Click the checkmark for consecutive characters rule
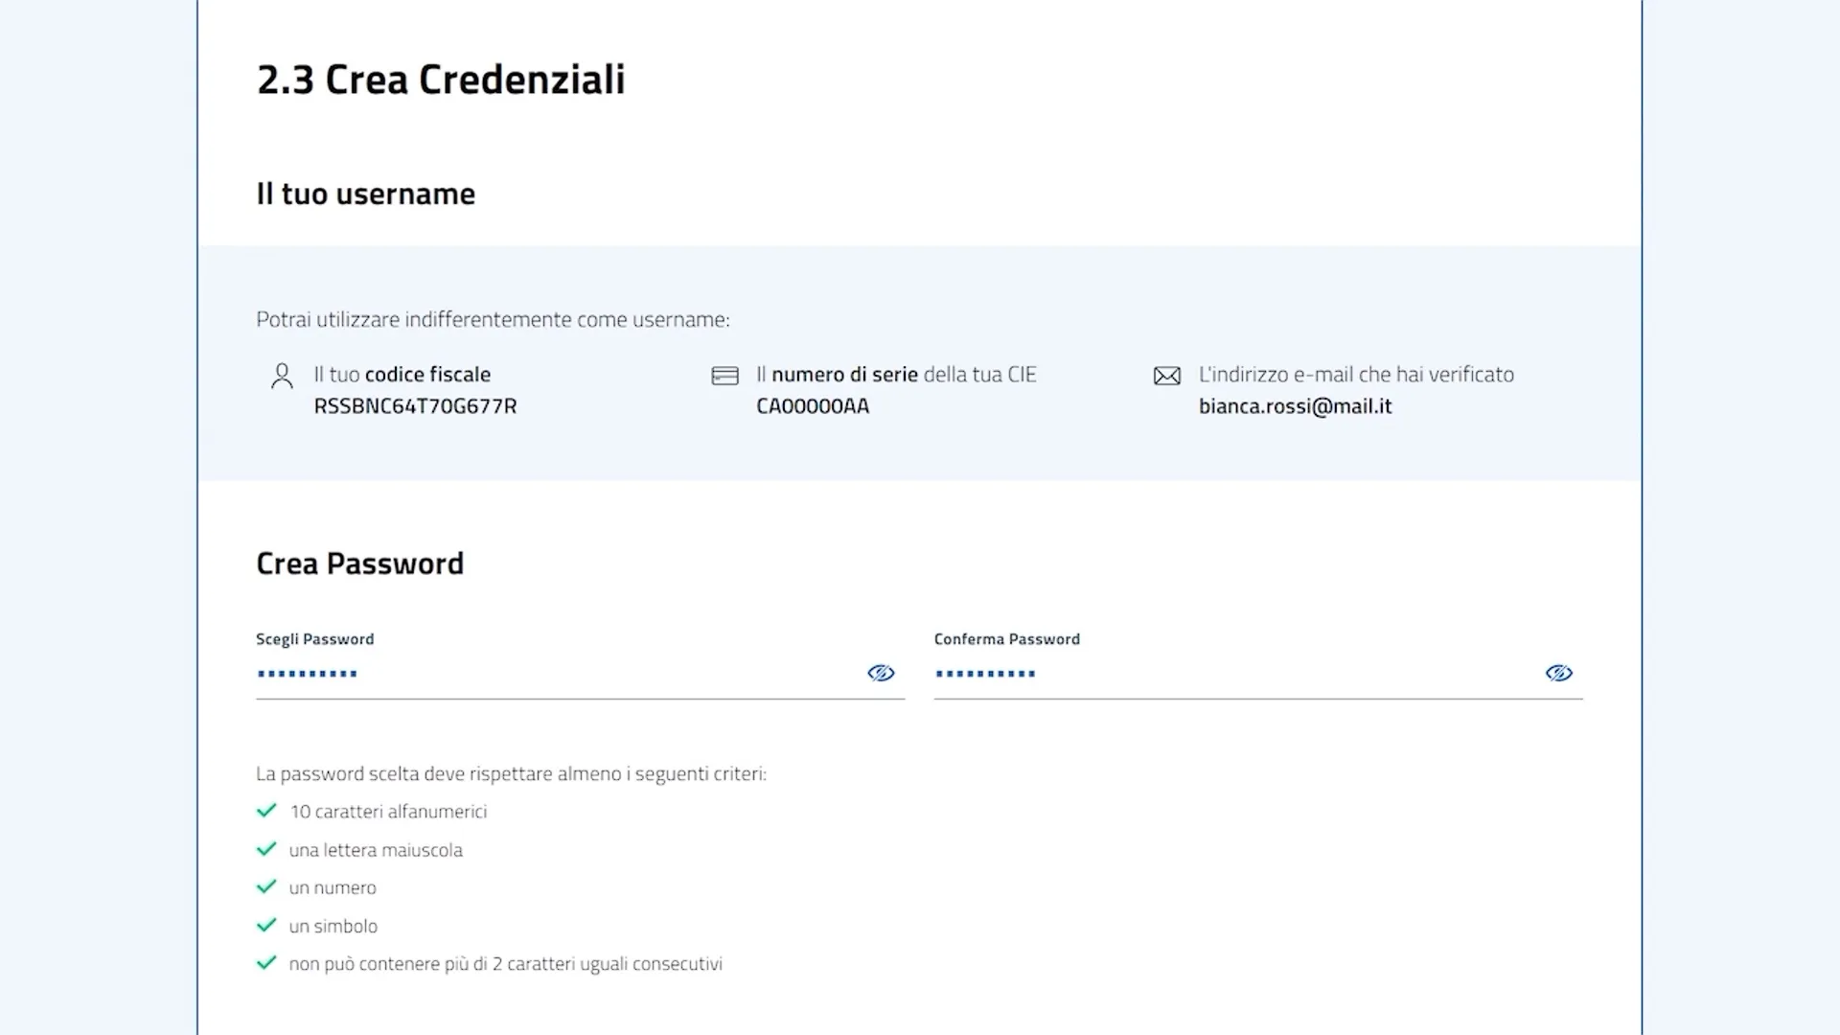 tap(266, 963)
